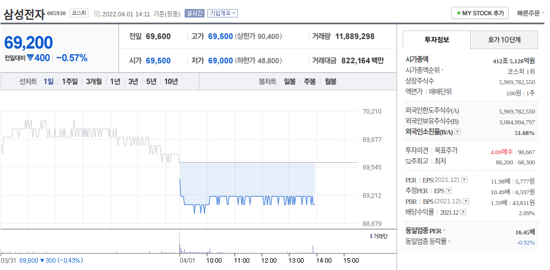Click the 시가총액 value 412조 5,120억원

(514, 61)
